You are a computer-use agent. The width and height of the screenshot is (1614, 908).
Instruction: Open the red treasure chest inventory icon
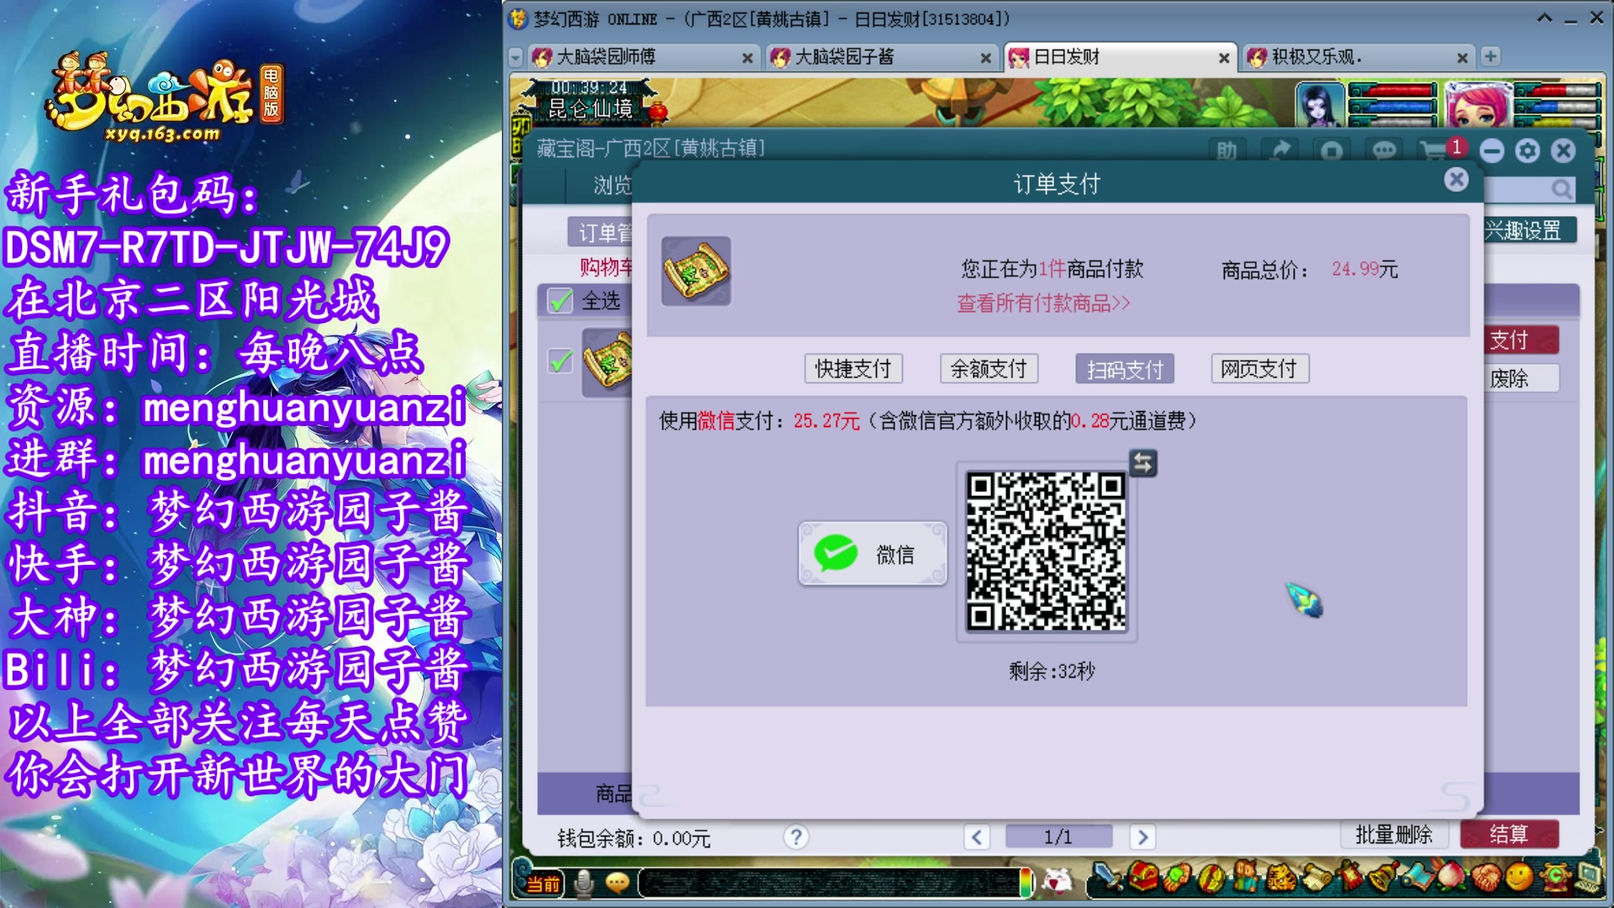[x=1142, y=877]
